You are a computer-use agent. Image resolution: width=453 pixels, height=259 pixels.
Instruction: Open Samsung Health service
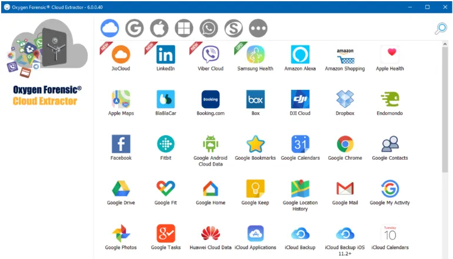[255, 58]
